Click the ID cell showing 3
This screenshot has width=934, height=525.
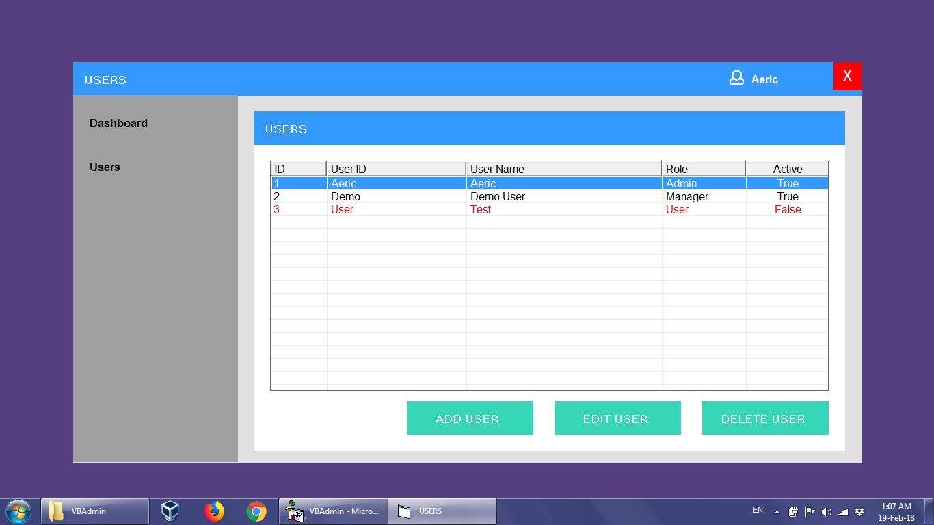click(x=299, y=209)
